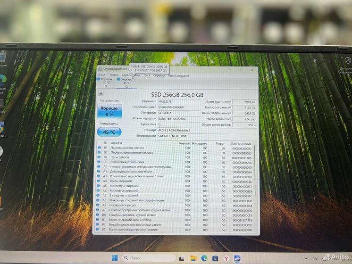The image size is (352, 264).
Task: Click the Число включений 660 раз value
Action: [244, 119]
